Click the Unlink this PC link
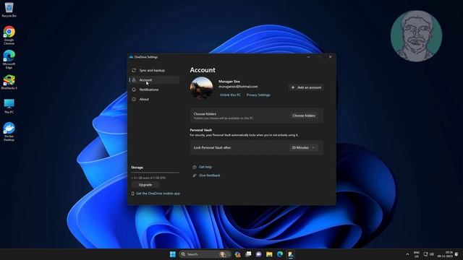This screenshot has width=463, height=260. 230,95
